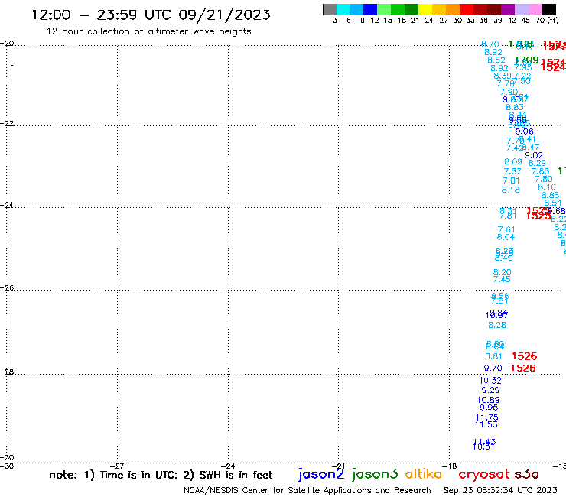
Task: Click the wave height value '9.70'
Action: 493,368
